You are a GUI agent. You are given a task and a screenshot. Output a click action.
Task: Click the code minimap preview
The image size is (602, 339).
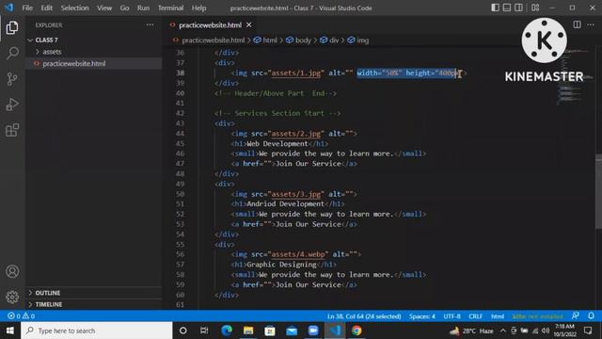tap(575, 77)
